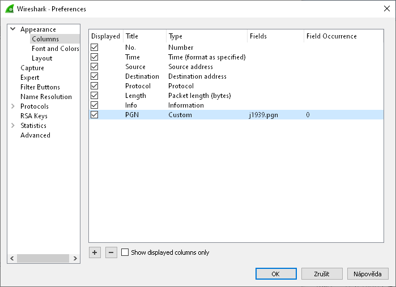Click the j1939.pgn field value
This screenshot has height=287, width=396.
[263, 115]
